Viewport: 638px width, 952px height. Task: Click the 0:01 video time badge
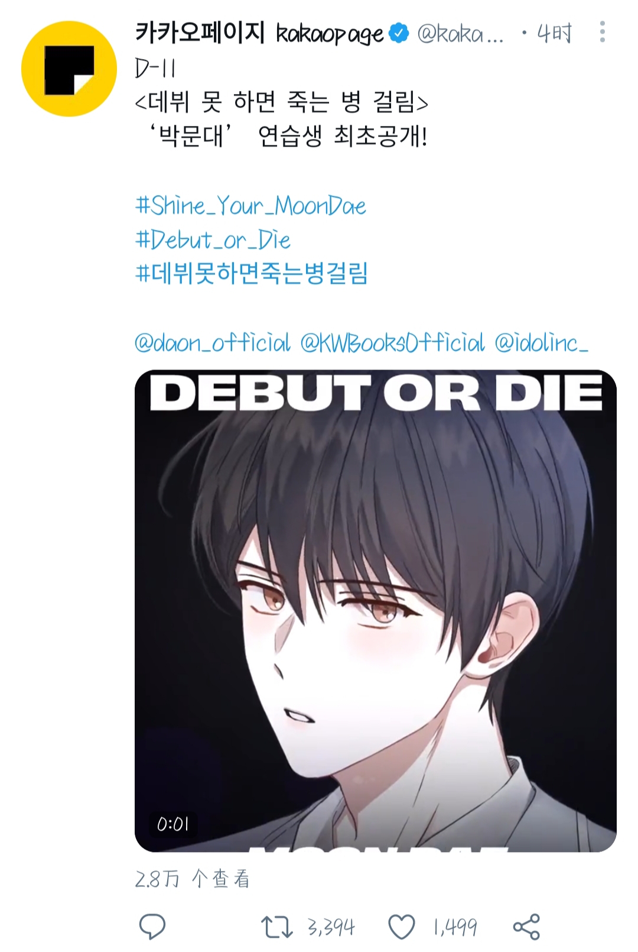[173, 824]
